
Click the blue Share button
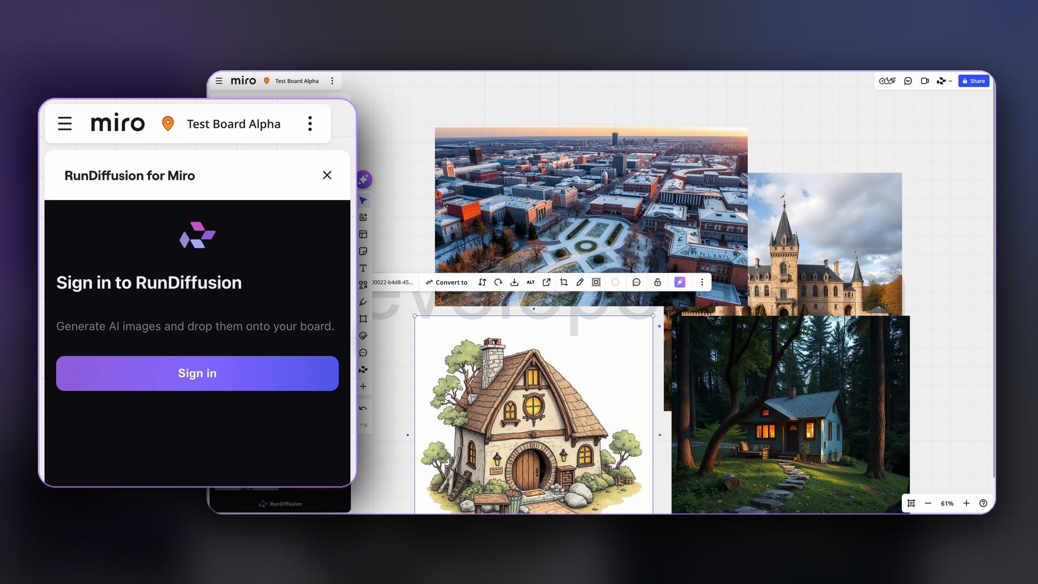(x=974, y=81)
